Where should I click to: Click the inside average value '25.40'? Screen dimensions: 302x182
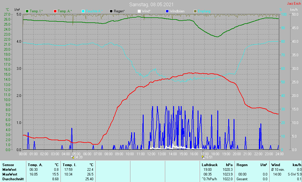pyautogui.click(x=89, y=179)
